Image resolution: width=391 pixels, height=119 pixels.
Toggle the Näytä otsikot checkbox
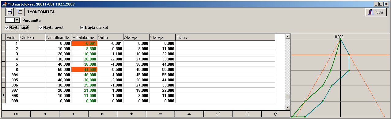(82, 28)
